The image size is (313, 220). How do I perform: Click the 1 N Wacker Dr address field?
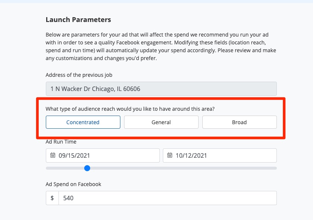pos(161,89)
